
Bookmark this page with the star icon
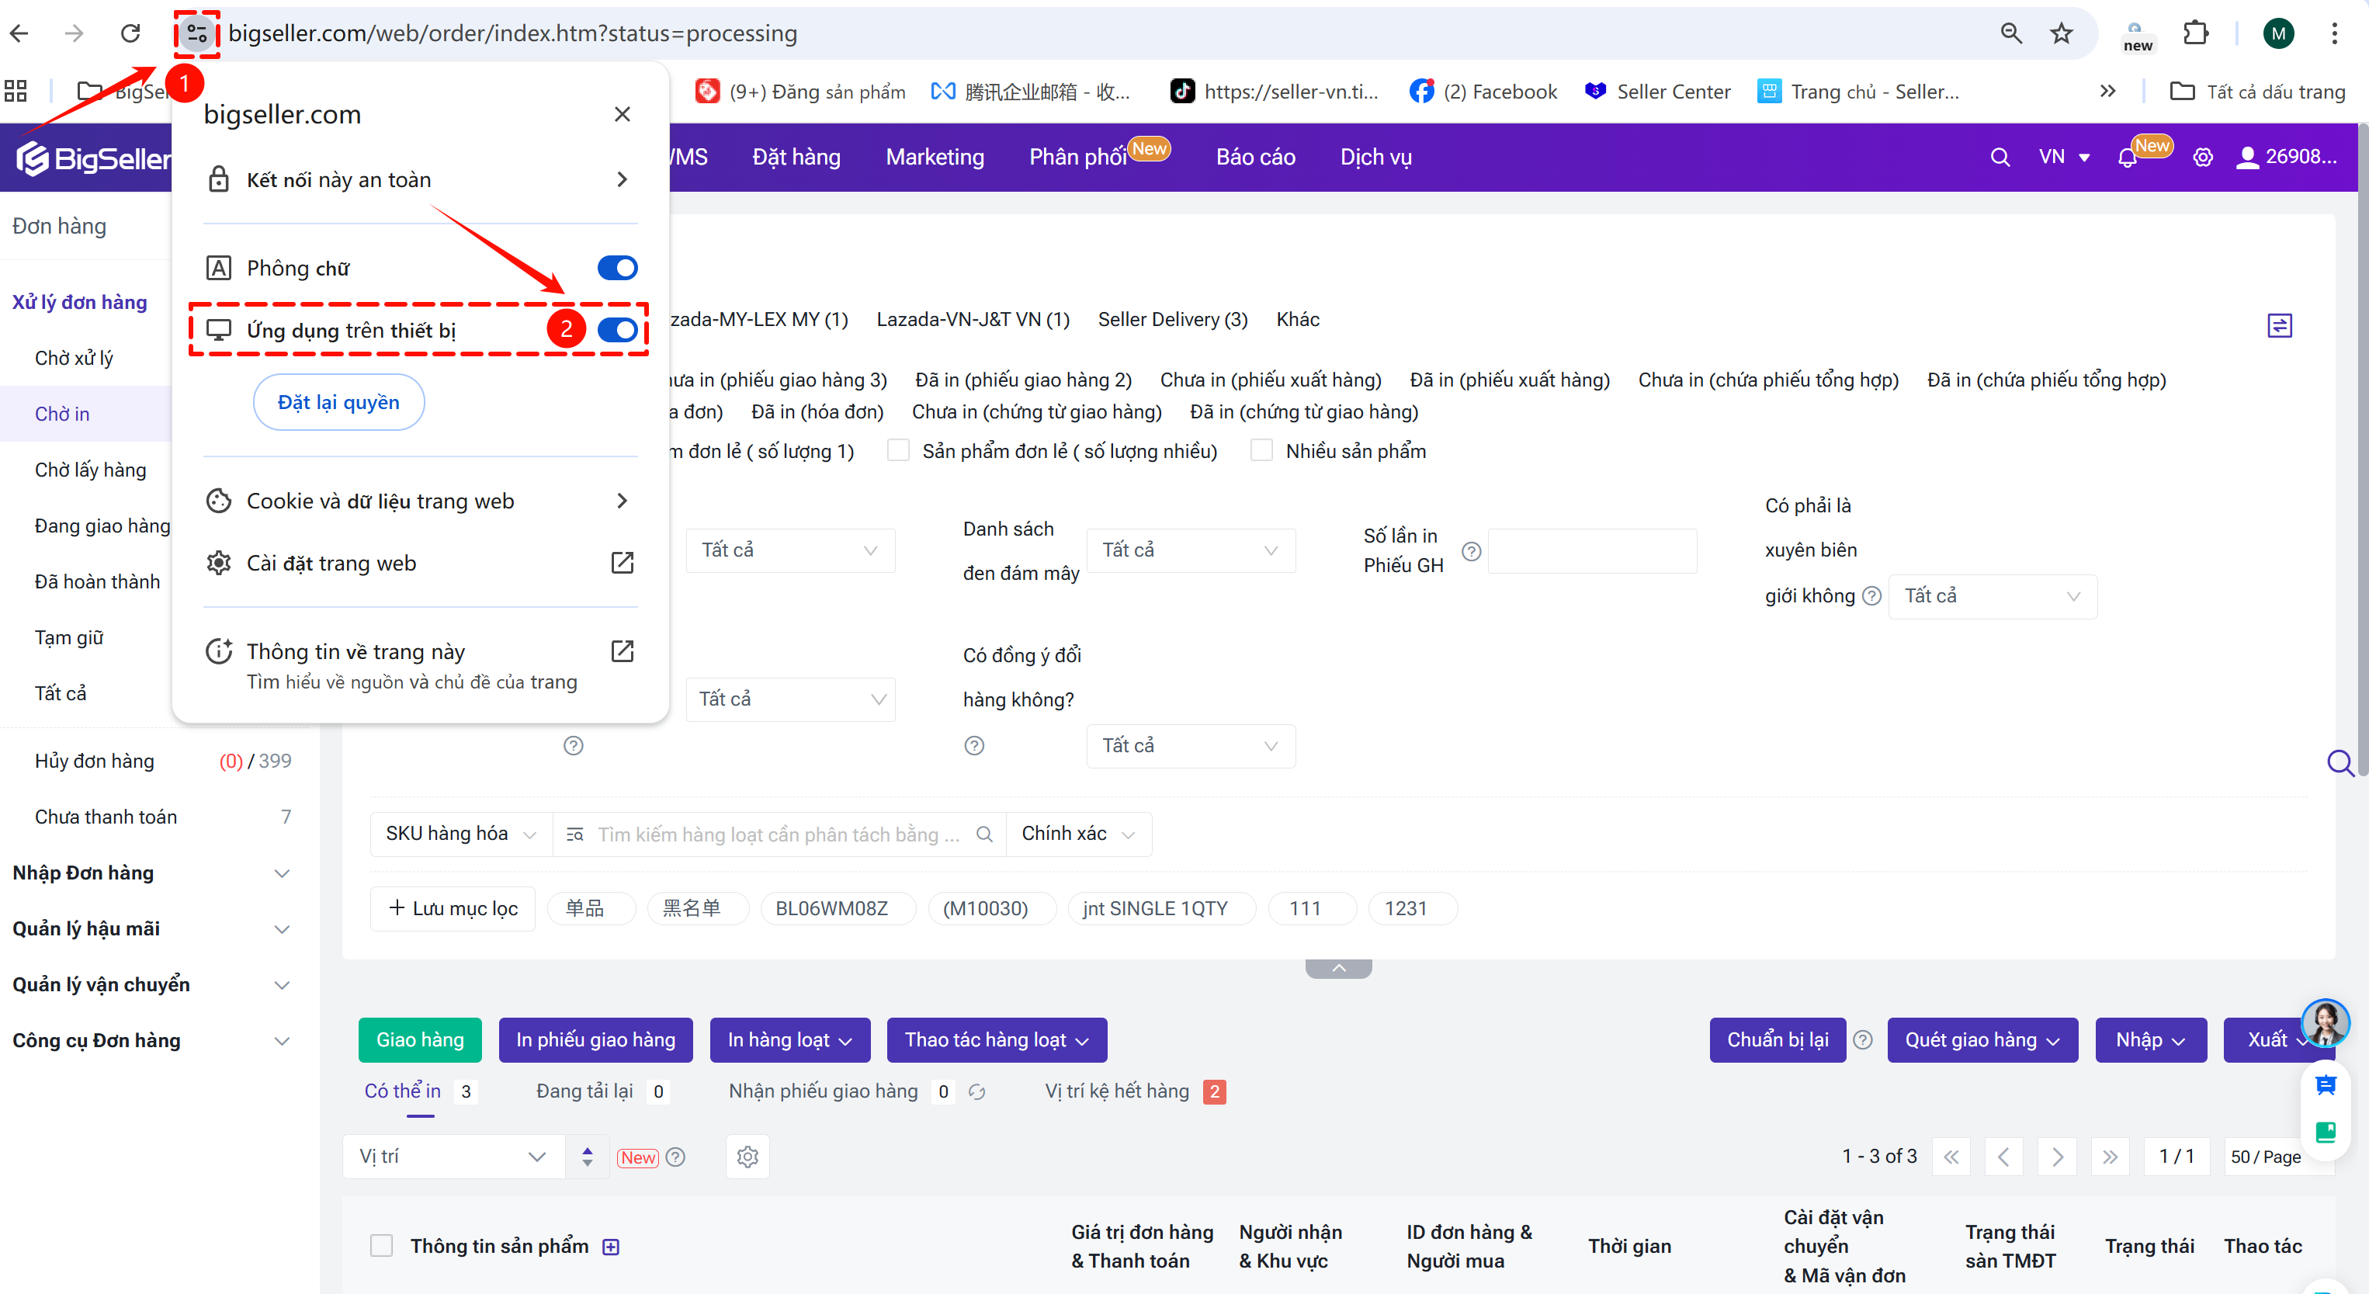point(2061,34)
